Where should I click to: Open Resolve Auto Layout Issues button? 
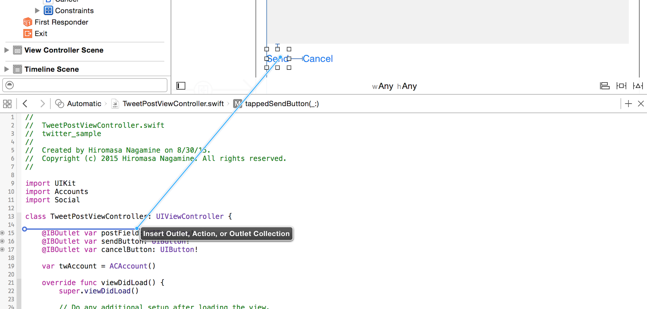pos(638,86)
